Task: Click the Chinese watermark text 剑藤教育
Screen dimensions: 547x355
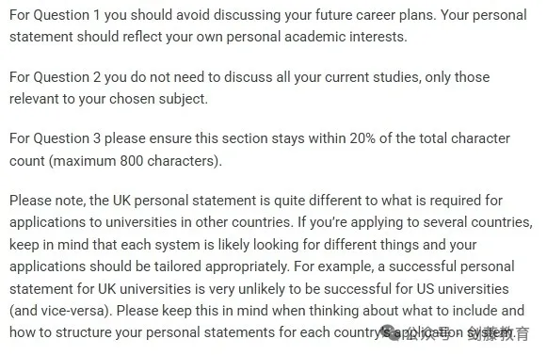Action: click(498, 333)
